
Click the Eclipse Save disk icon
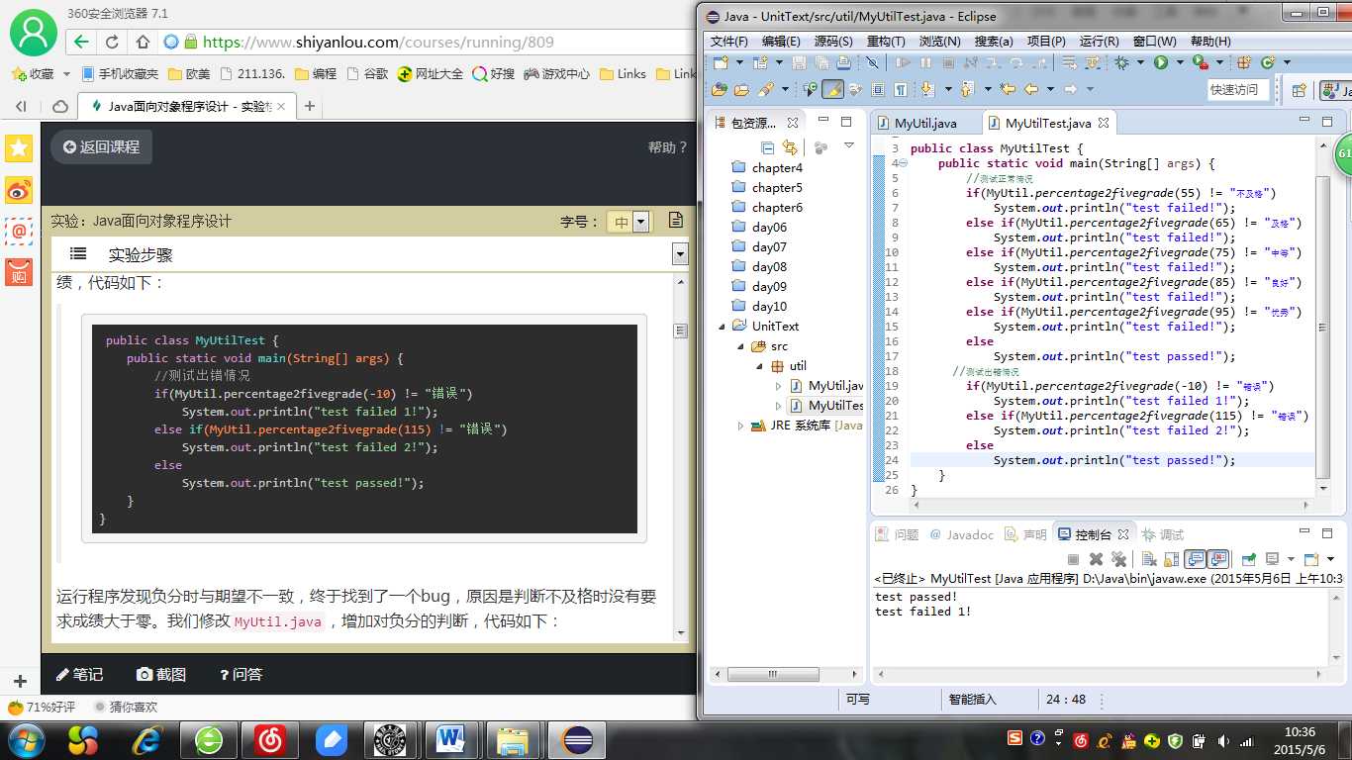tap(799, 62)
